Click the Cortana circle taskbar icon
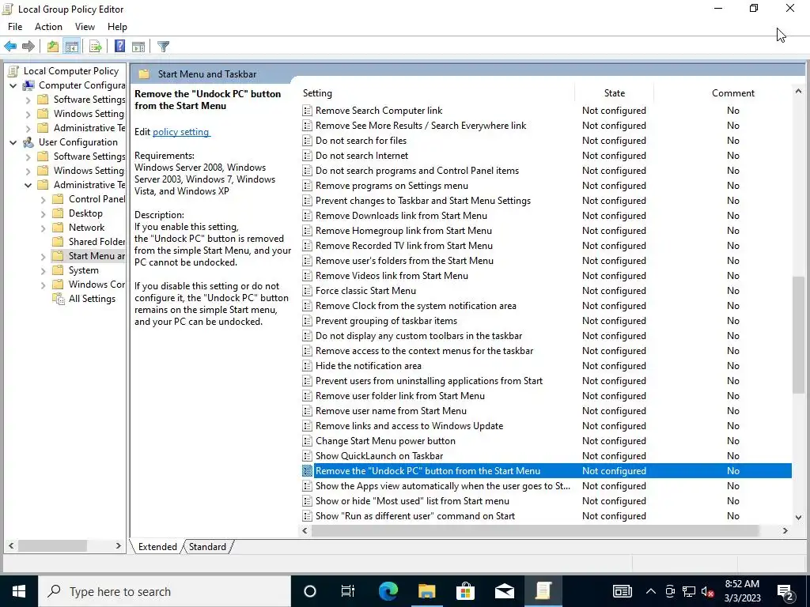The image size is (810, 607). [310, 591]
